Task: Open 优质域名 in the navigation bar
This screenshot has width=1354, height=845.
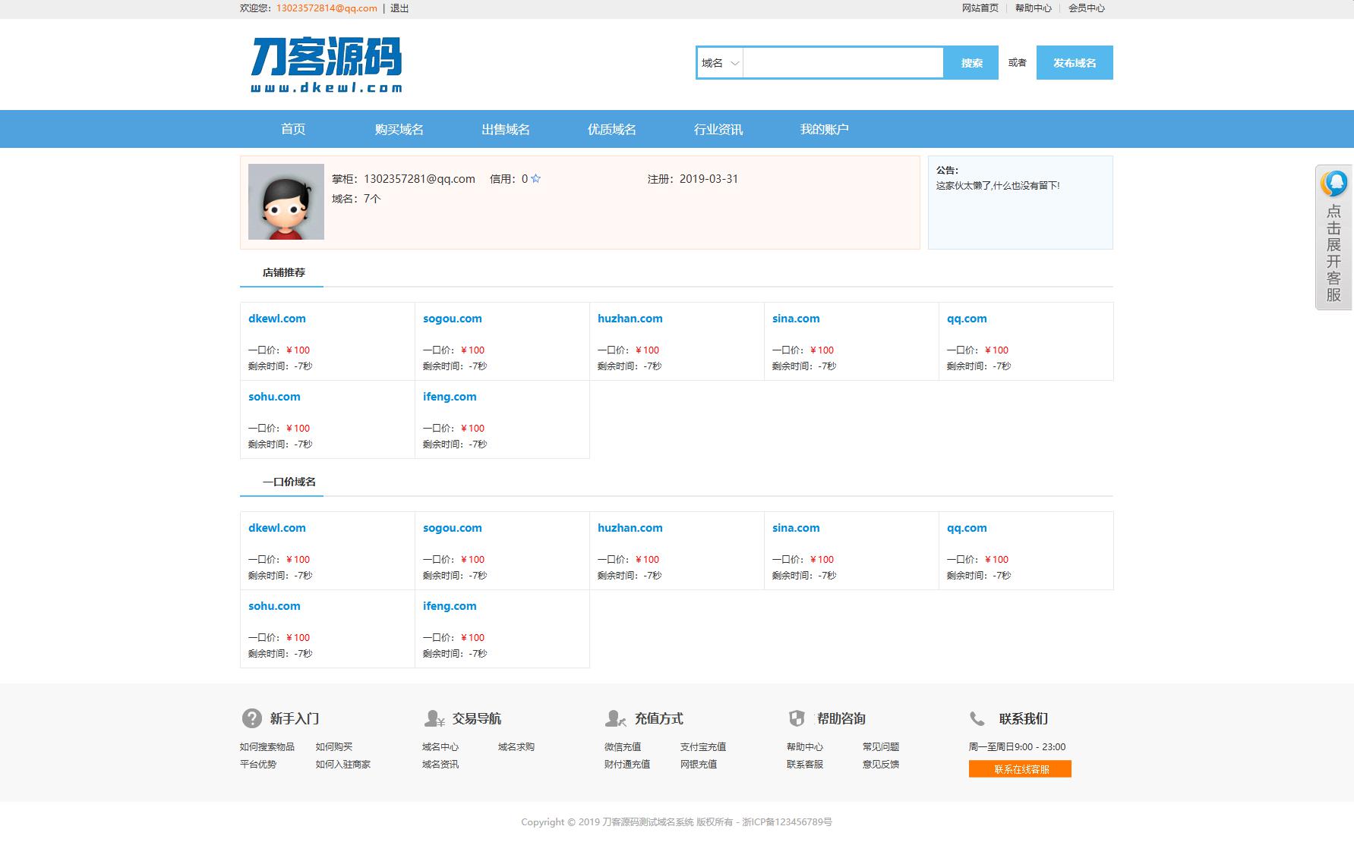Action: coord(612,129)
